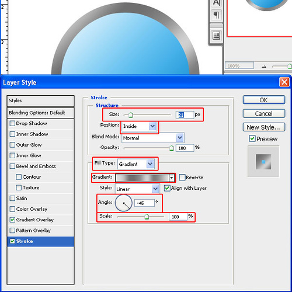This screenshot has width=292, height=292.
Task: Open the Character panel icon
Action: 216,4
